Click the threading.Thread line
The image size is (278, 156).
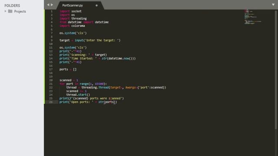point(116,88)
